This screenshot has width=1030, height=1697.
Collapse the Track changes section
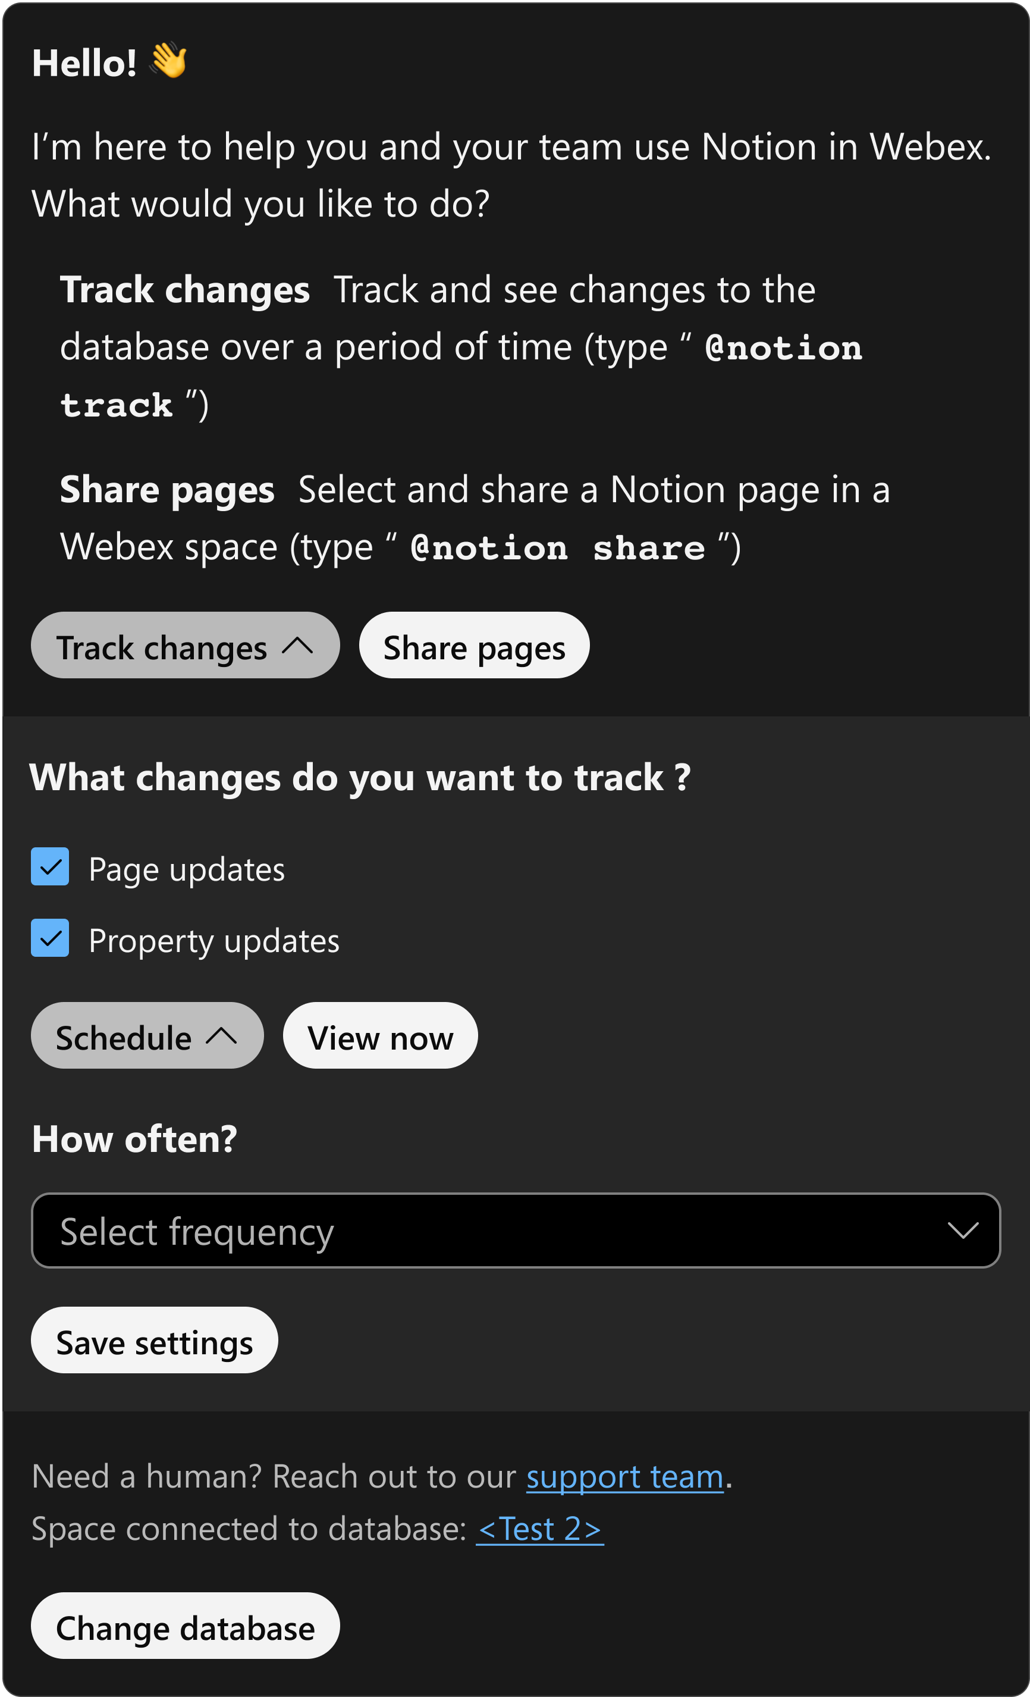click(x=185, y=646)
